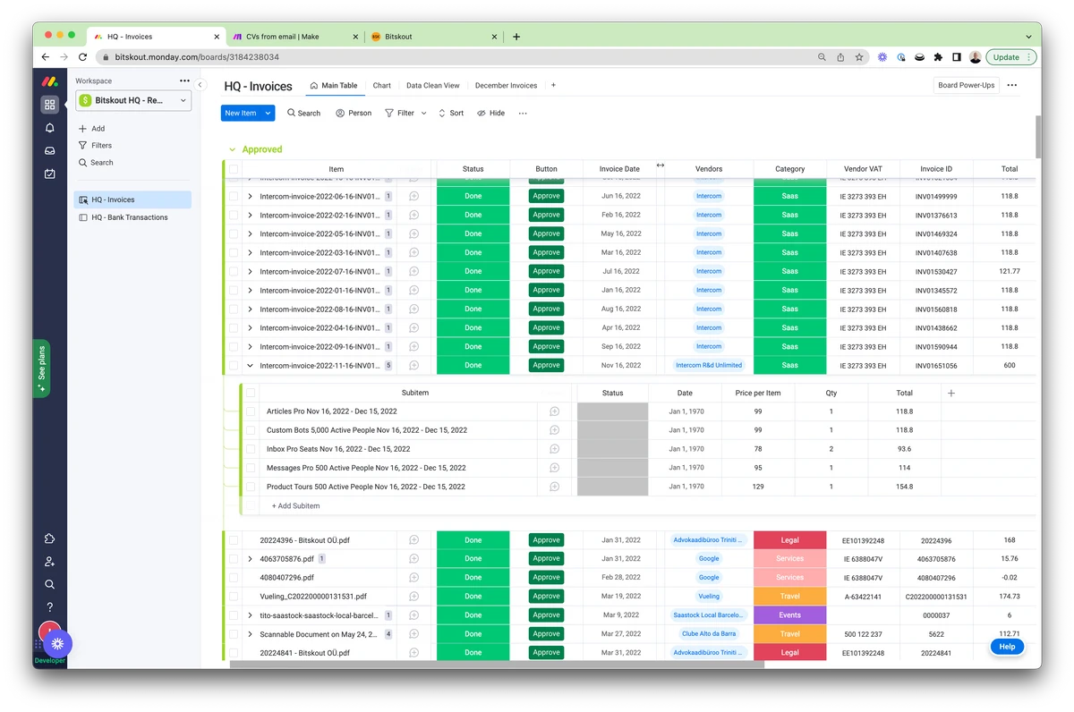Open the Filter dropdown arrow
The image size is (1074, 712).
[423, 113]
